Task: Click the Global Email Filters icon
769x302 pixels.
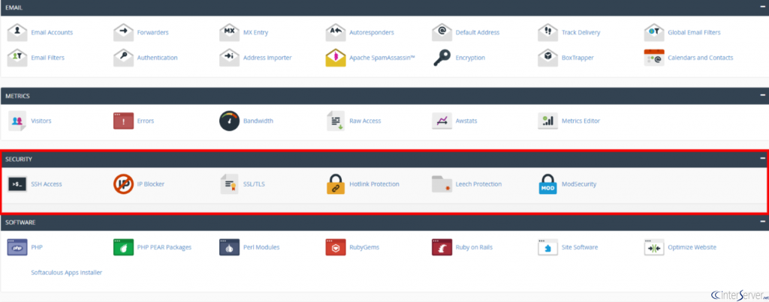Action: pyautogui.click(x=654, y=32)
